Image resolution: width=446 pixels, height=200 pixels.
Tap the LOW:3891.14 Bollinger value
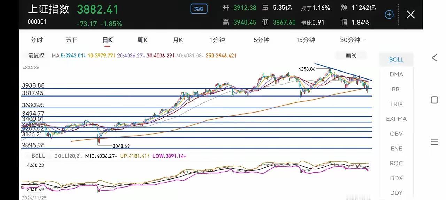click(169, 156)
